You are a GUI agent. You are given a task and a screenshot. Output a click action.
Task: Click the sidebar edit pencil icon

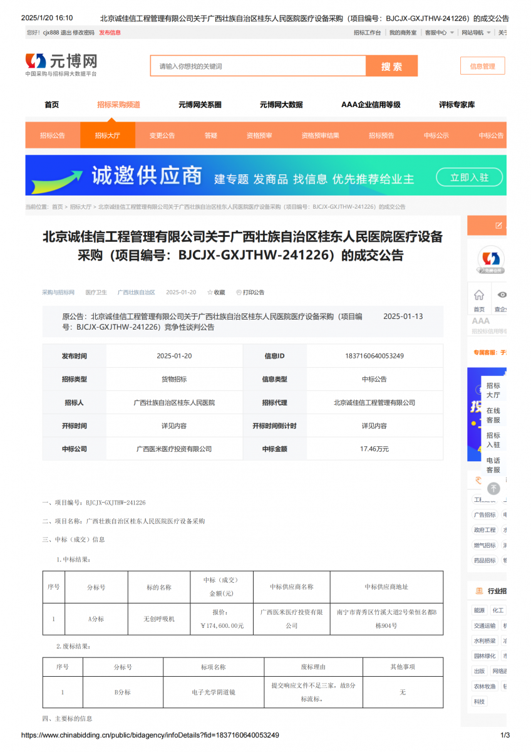[x=499, y=226]
